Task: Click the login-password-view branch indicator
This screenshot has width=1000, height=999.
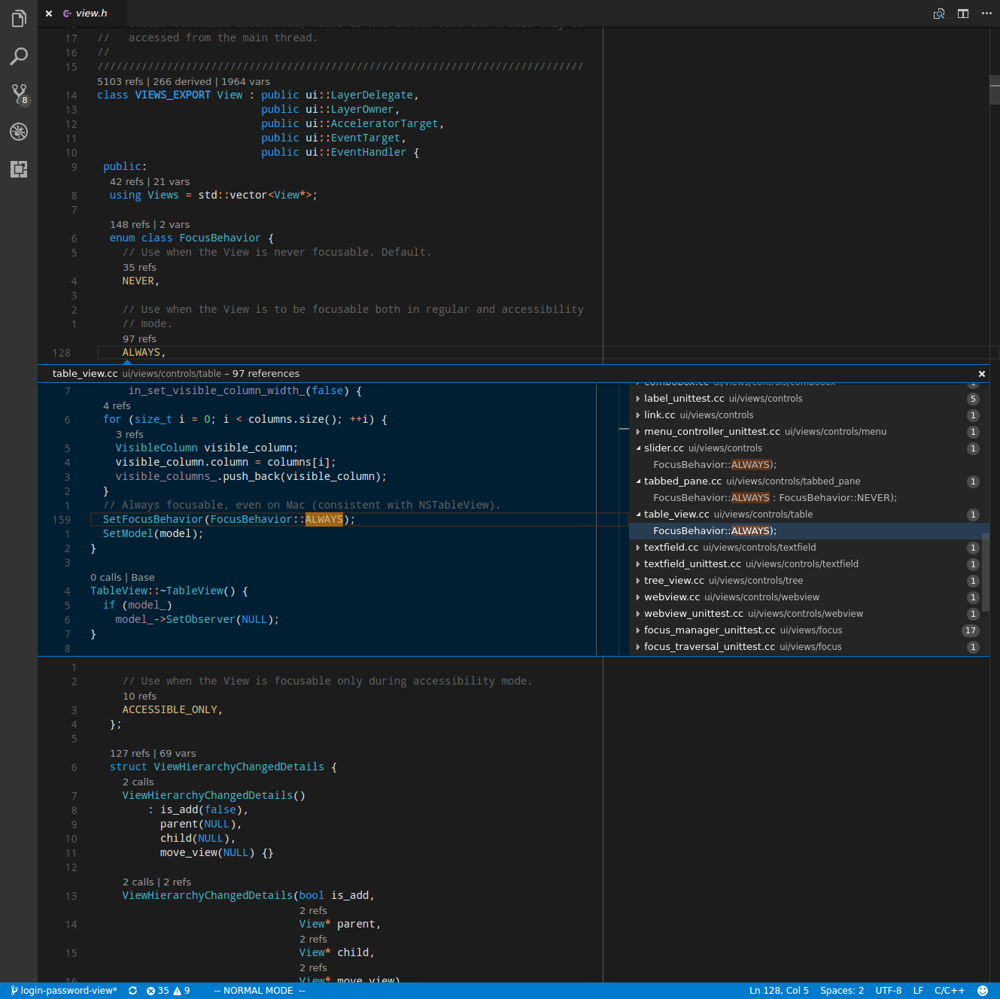Action: [x=64, y=991]
